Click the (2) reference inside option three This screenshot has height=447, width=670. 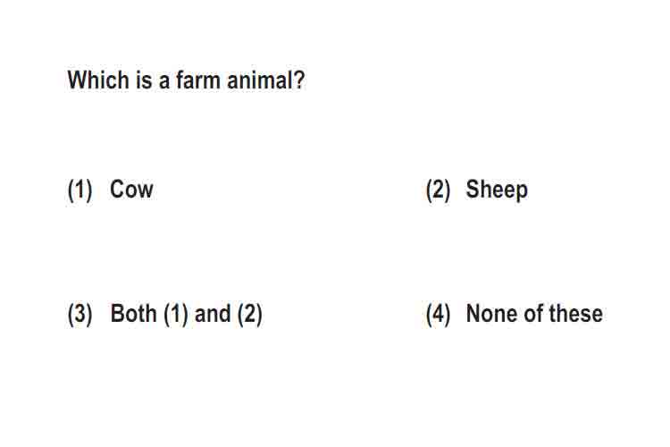[249, 315]
